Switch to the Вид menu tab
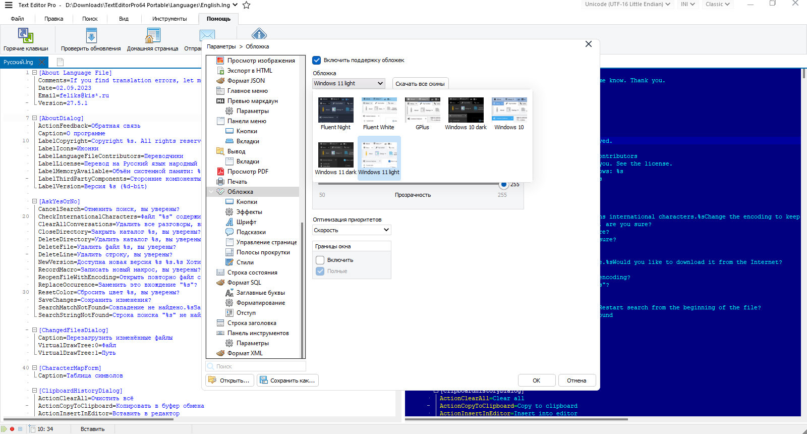Image resolution: width=807 pixels, height=434 pixels. [124, 19]
